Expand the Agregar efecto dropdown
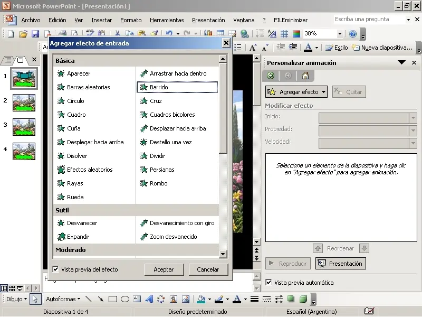 (x=296, y=92)
